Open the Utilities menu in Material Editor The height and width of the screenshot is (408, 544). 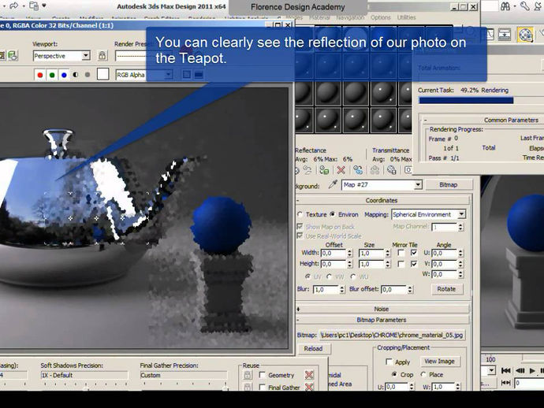coord(406,17)
